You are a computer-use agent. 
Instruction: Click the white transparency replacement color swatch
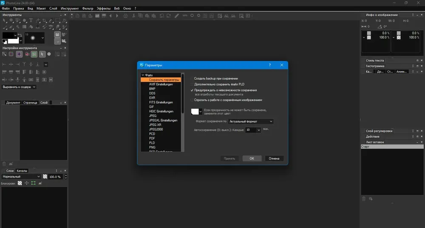[195, 111]
